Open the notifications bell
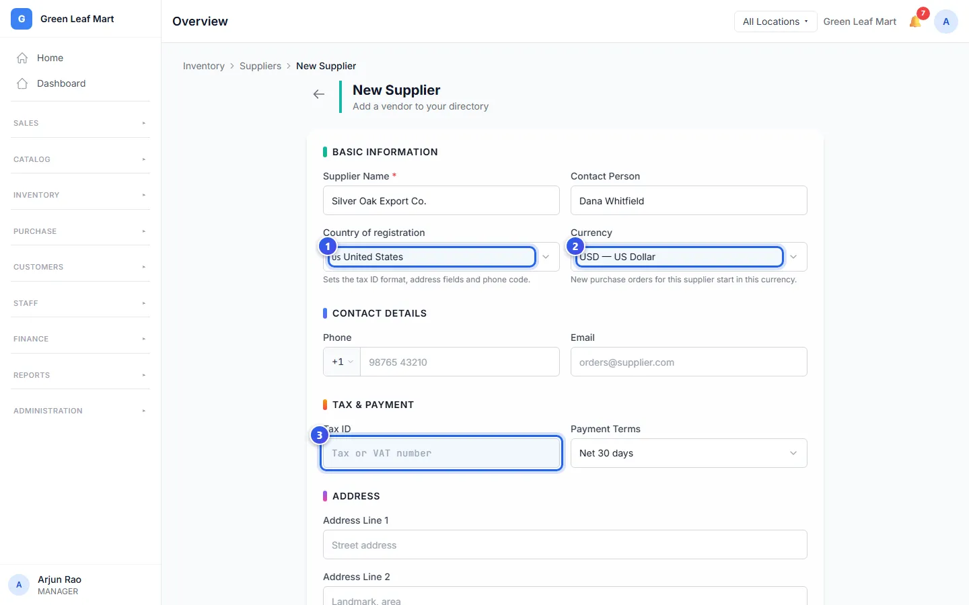 915,22
